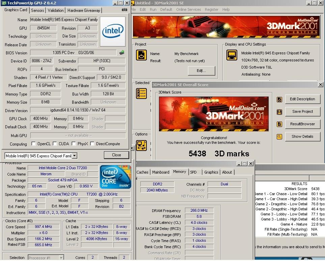Open the Validation tab in GPU-Z

coord(56,10)
